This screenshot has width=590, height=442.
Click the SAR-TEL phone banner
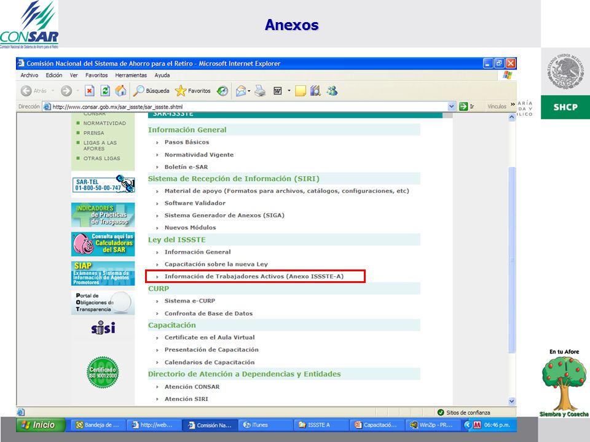coord(103,184)
